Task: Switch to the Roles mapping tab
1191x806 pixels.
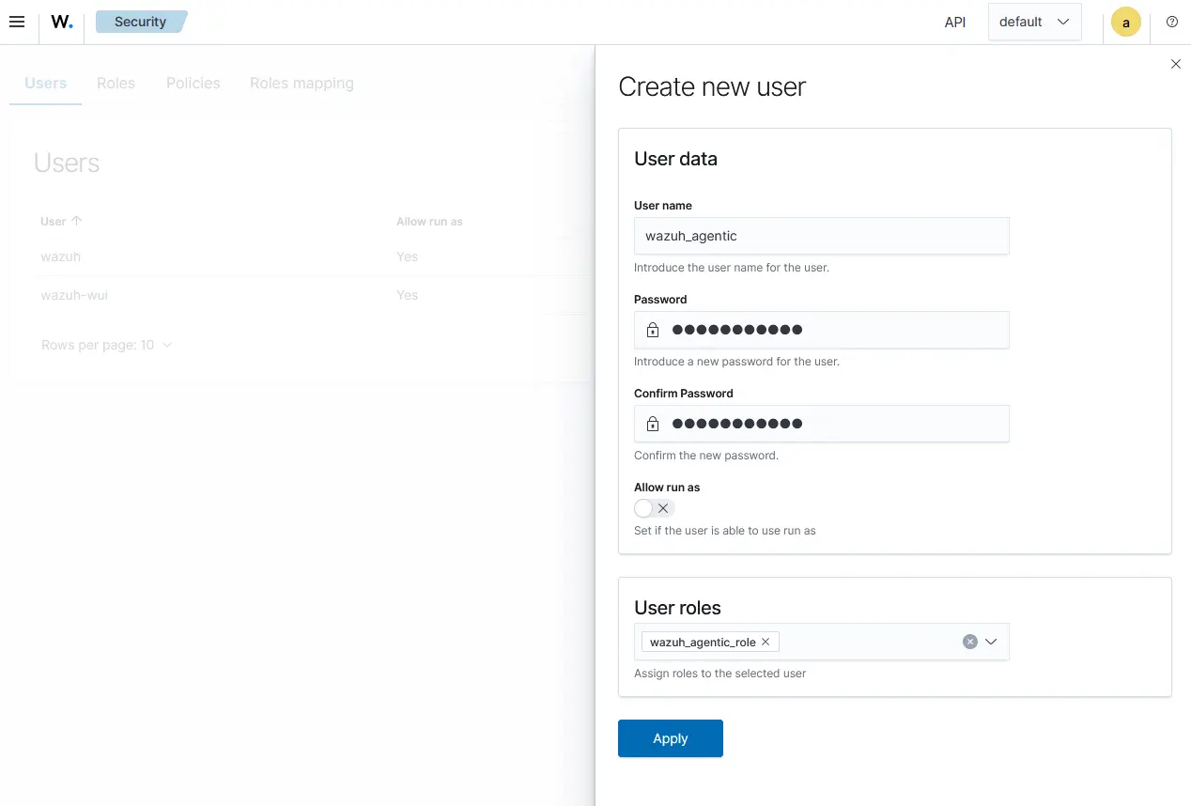Action: pyautogui.click(x=302, y=83)
